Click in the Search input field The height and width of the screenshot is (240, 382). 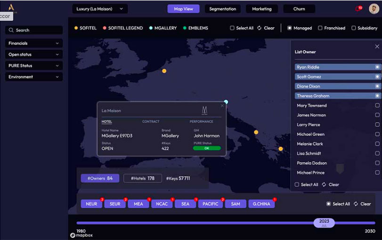[34, 30]
